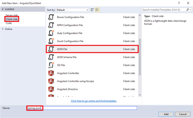
Task: Click the template list scroll down arrow
Action: pos(140,95)
